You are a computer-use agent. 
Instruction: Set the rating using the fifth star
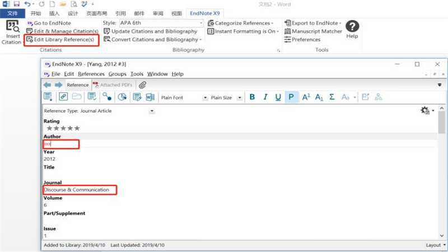77,128
